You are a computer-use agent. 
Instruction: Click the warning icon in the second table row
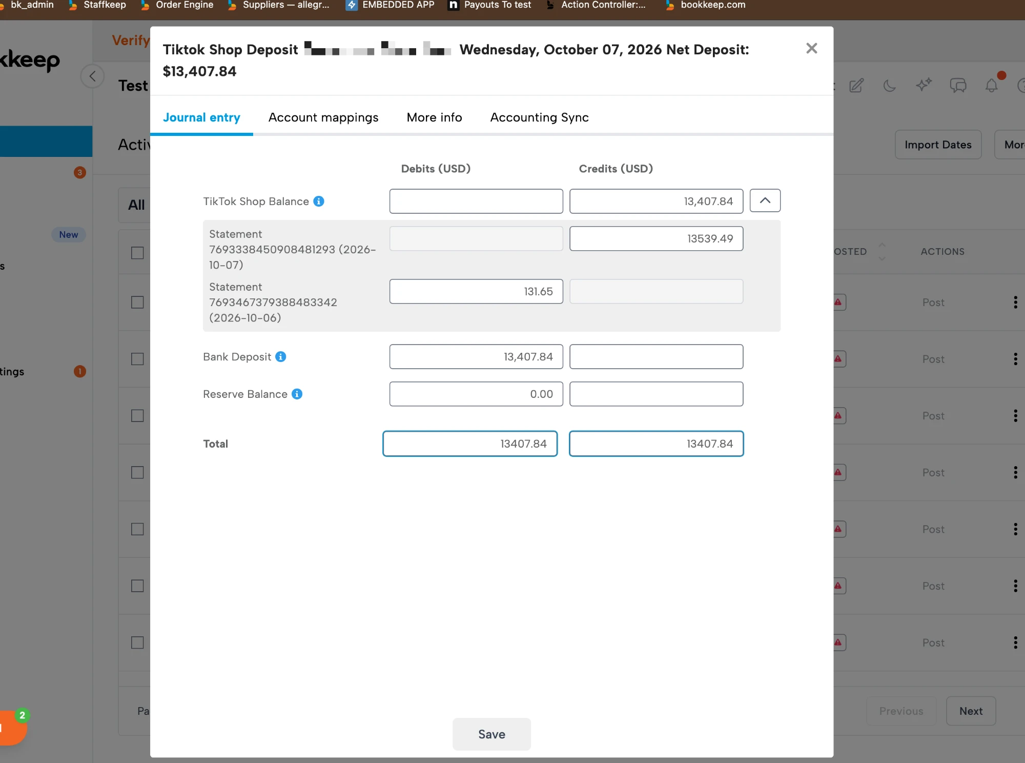pyautogui.click(x=838, y=359)
